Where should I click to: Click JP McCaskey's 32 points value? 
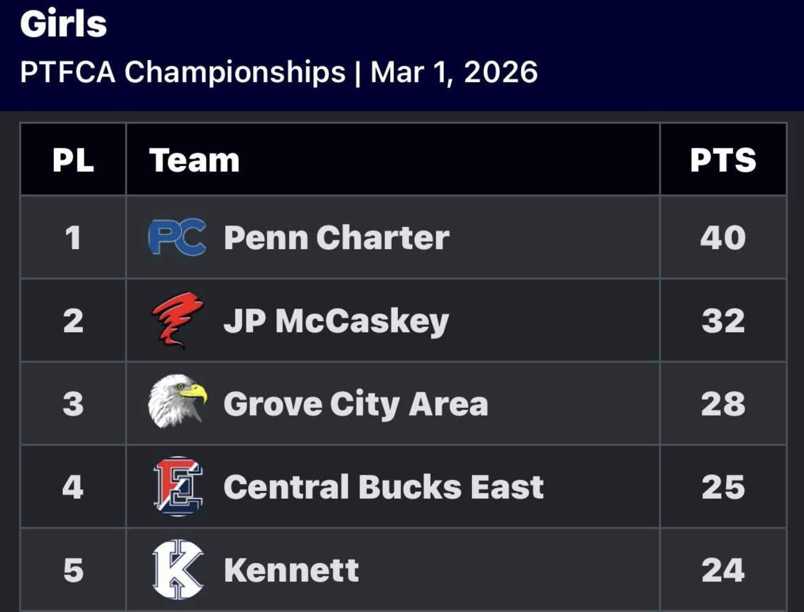click(x=723, y=321)
